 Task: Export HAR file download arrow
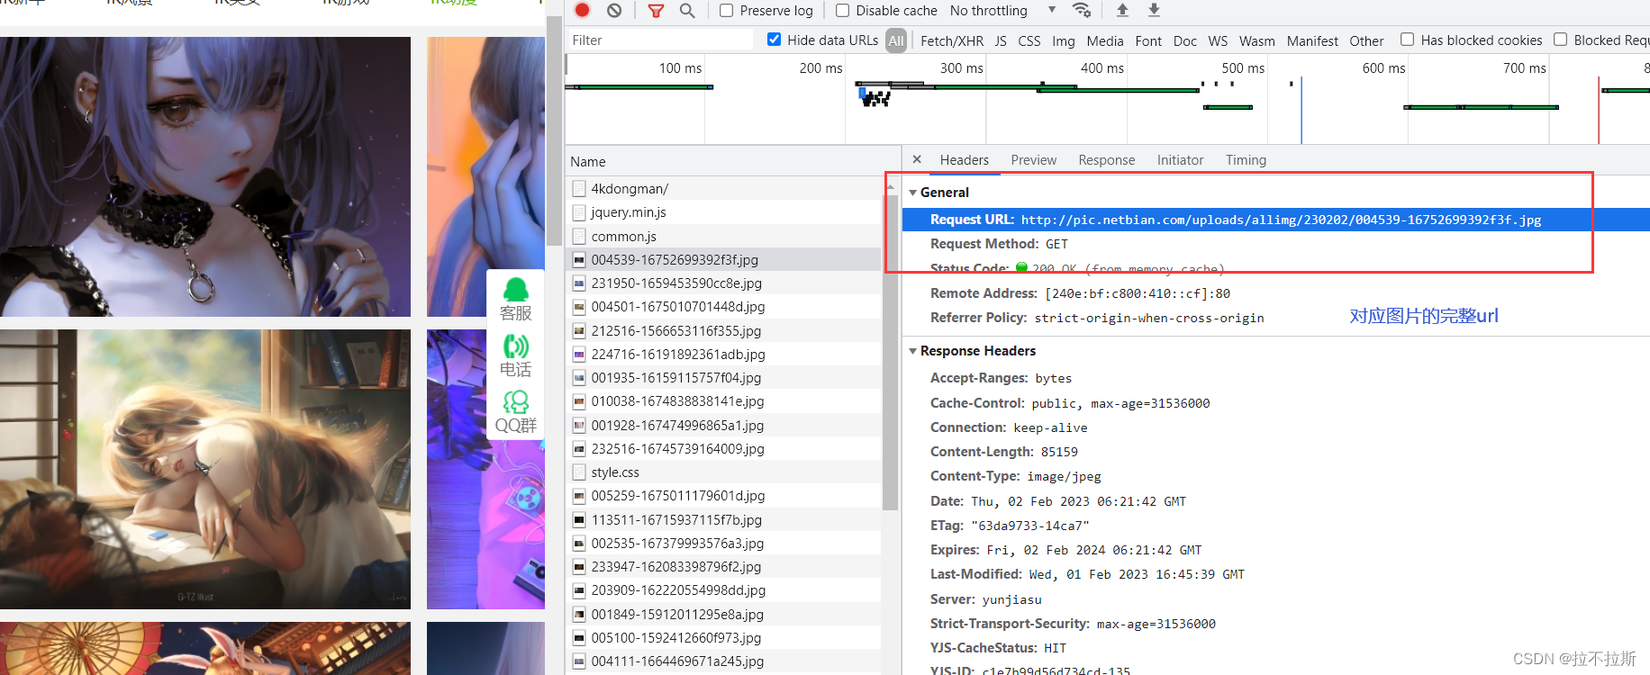pos(1154,10)
